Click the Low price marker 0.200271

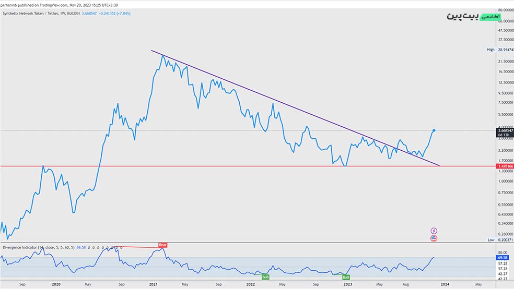[504, 240]
